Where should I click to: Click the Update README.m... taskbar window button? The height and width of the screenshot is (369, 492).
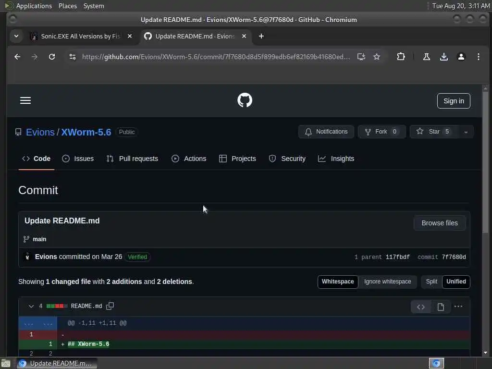click(57, 363)
